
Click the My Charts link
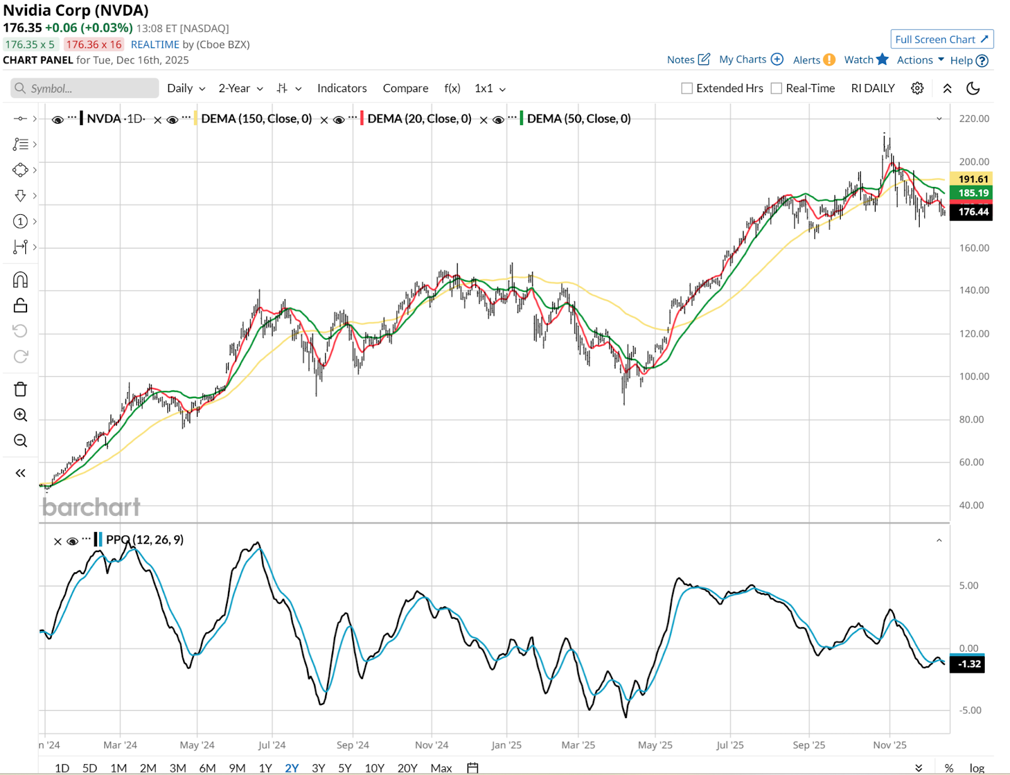click(x=751, y=59)
